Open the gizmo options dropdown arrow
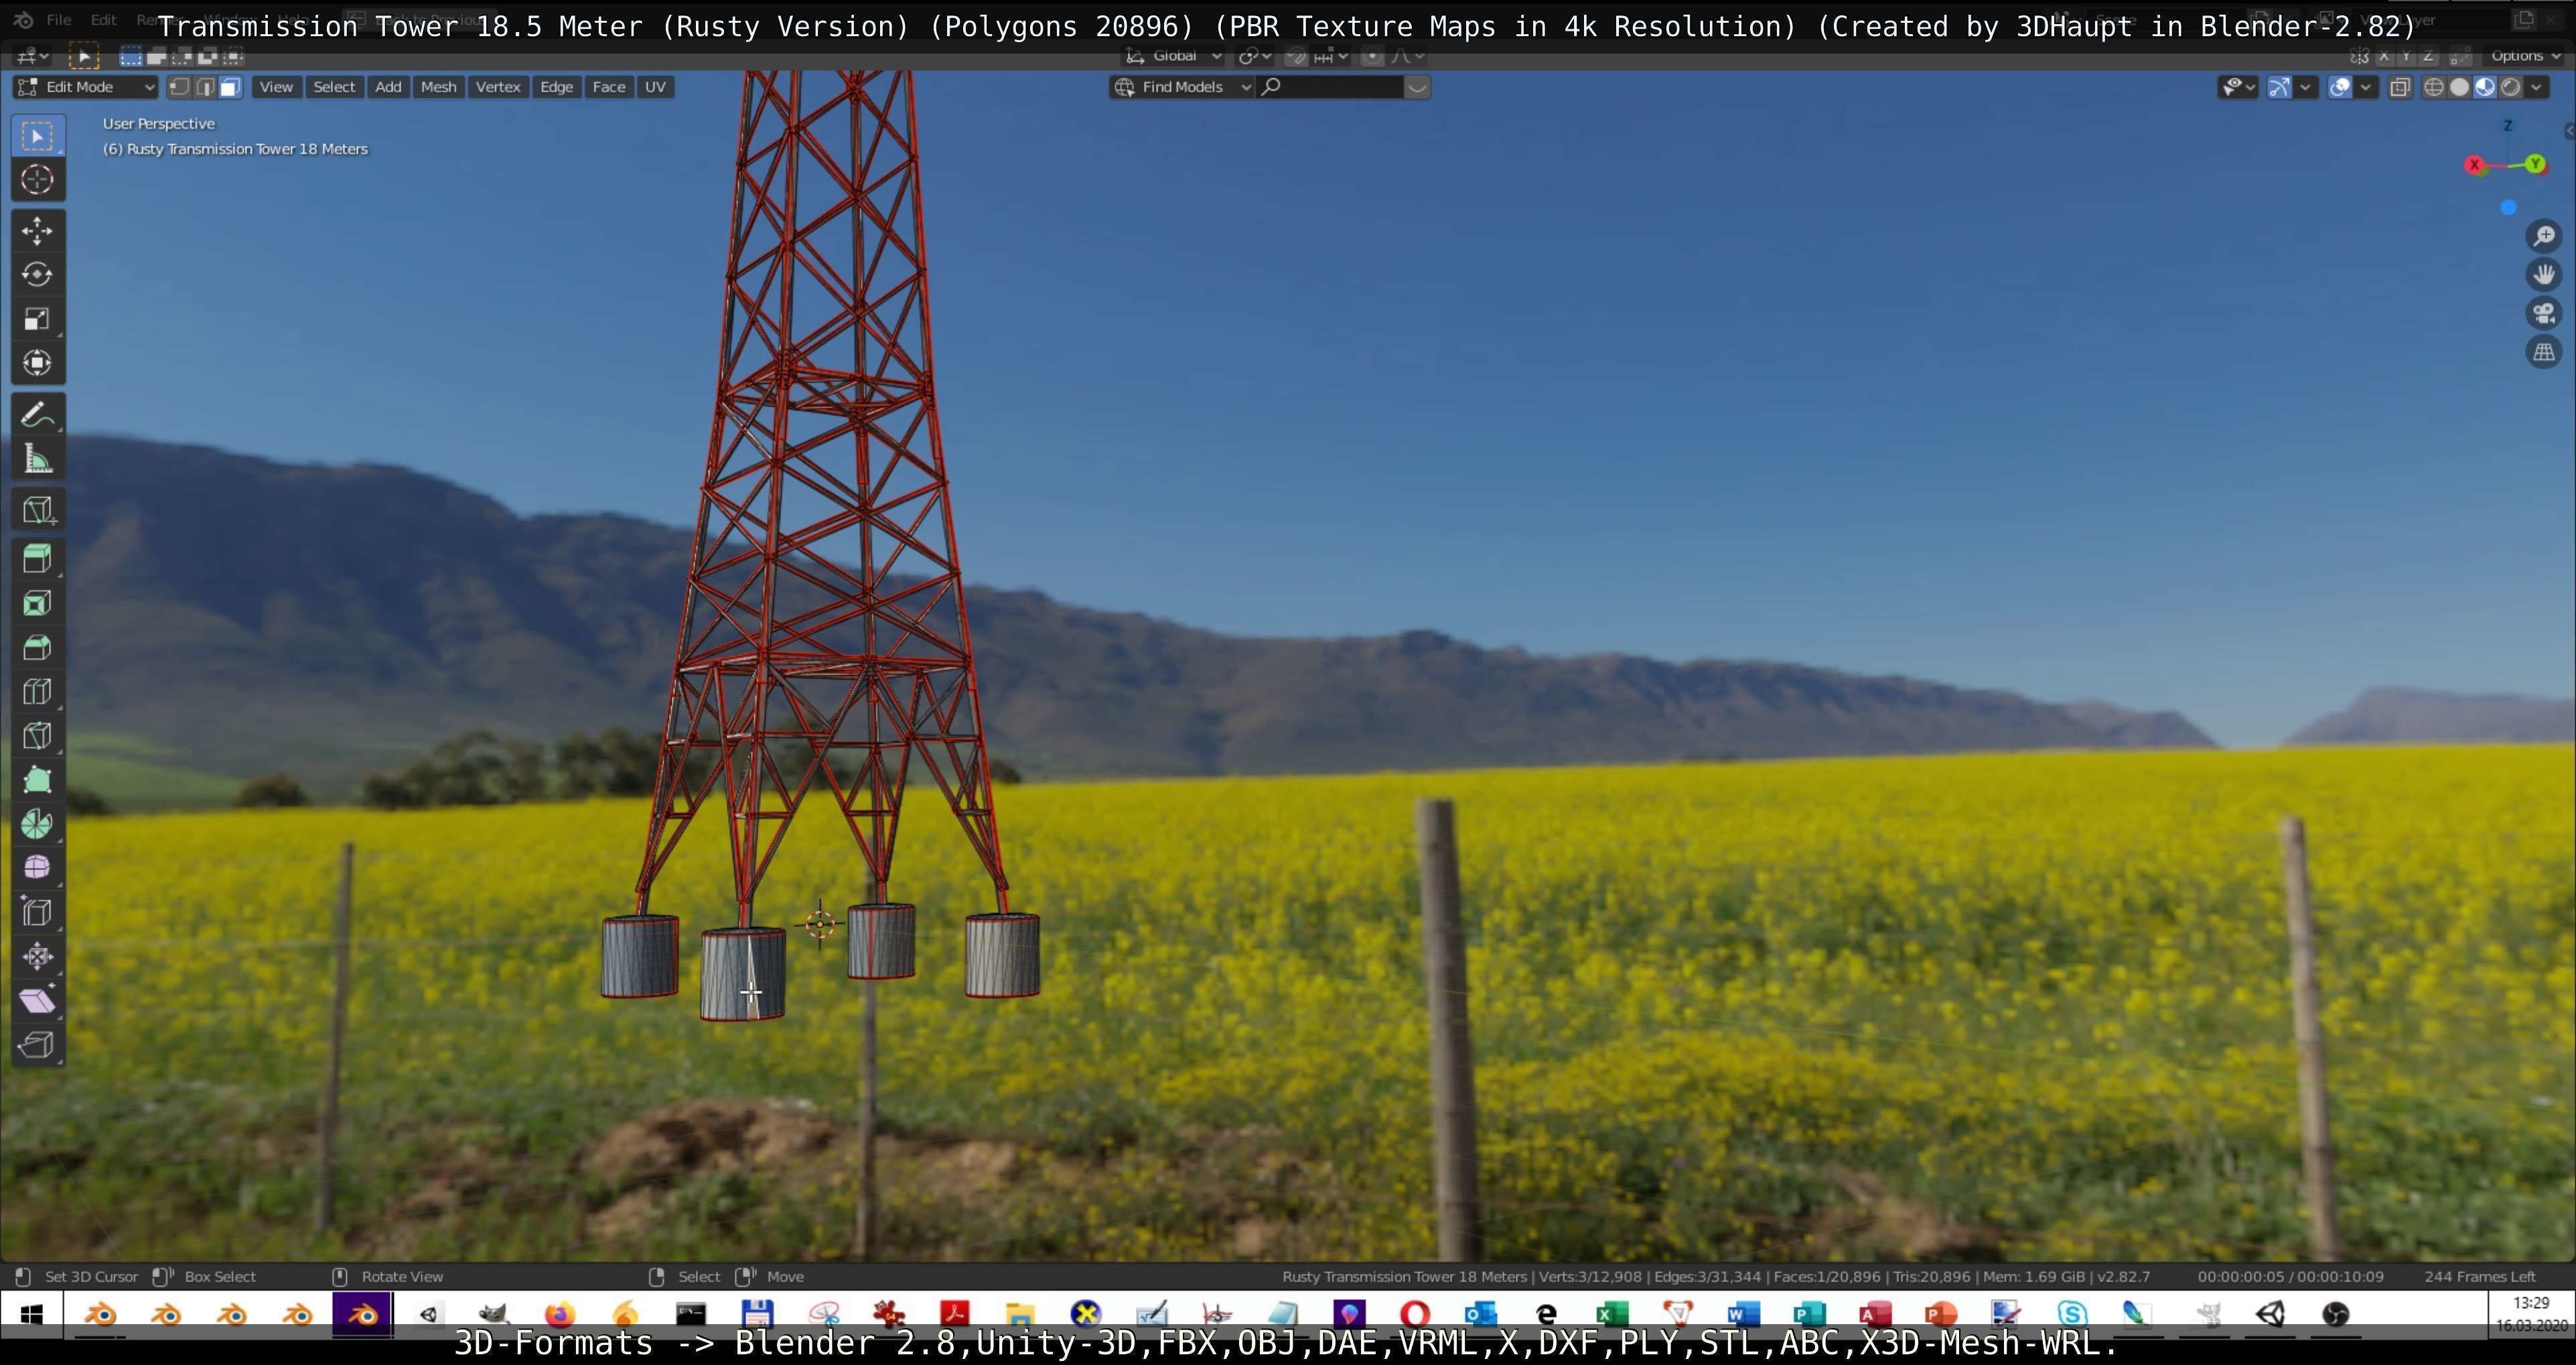Image resolution: width=2576 pixels, height=1365 pixels. (x=2305, y=87)
